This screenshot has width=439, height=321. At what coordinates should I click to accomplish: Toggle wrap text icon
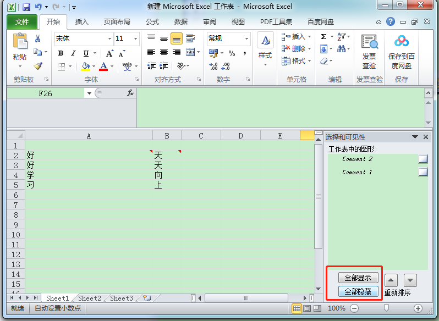(x=190, y=38)
